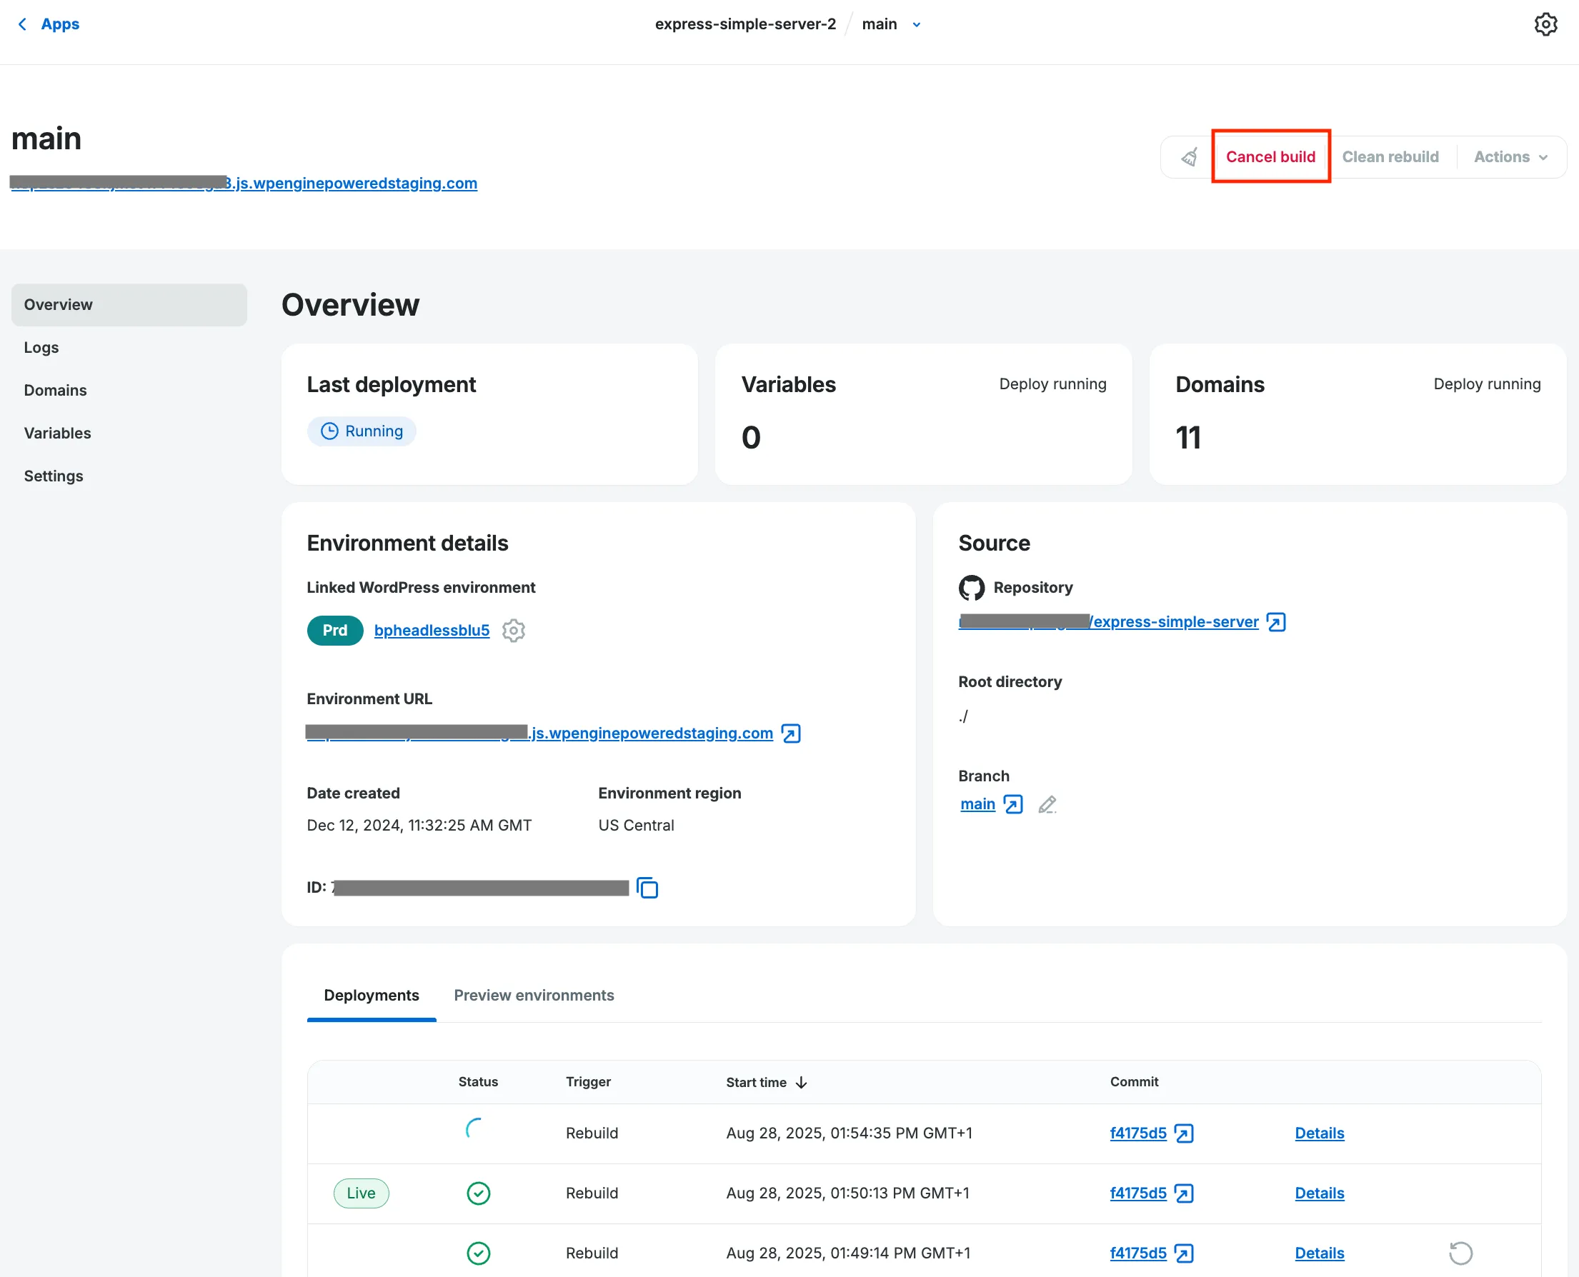Click the settings gear icon top right
The height and width of the screenshot is (1277, 1579).
1545,24
